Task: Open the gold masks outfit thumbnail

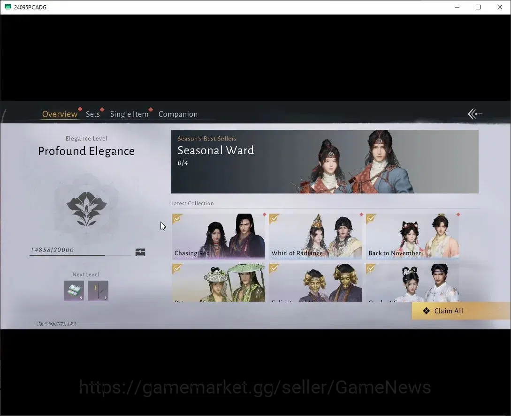Action: (x=315, y=282)
